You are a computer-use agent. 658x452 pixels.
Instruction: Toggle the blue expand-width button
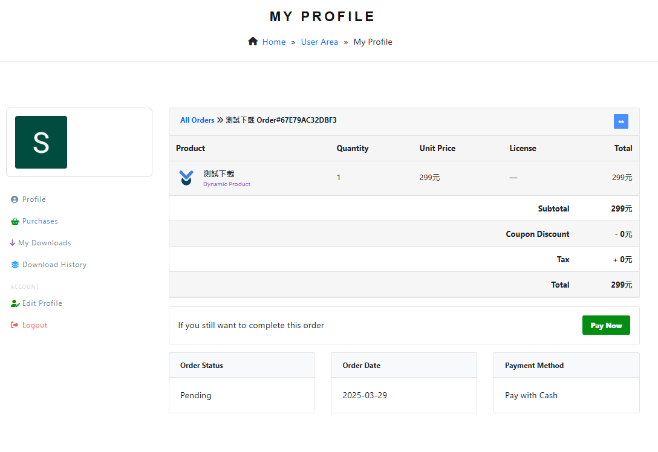pyautogui.click(x=621, y=121)
